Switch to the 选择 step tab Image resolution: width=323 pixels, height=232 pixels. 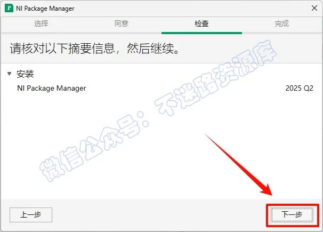click(41, 23)
